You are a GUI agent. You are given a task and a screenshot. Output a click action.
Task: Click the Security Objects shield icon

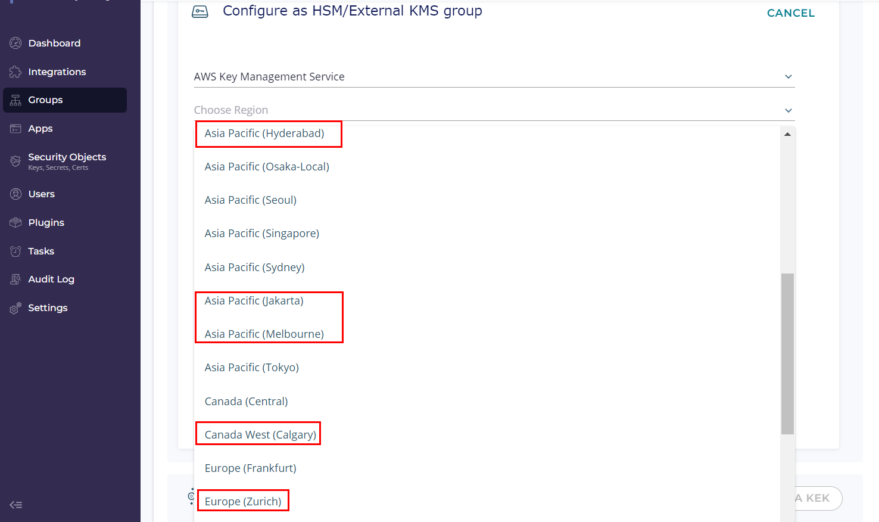pyautogui.click(x=15, y=161)
